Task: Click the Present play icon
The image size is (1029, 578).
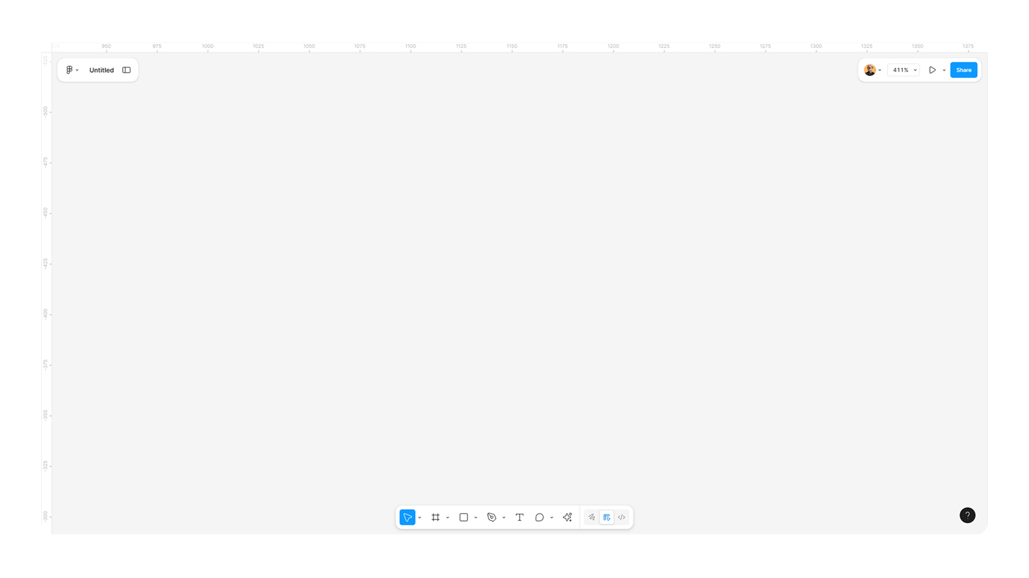Action: tap(932, 70)
